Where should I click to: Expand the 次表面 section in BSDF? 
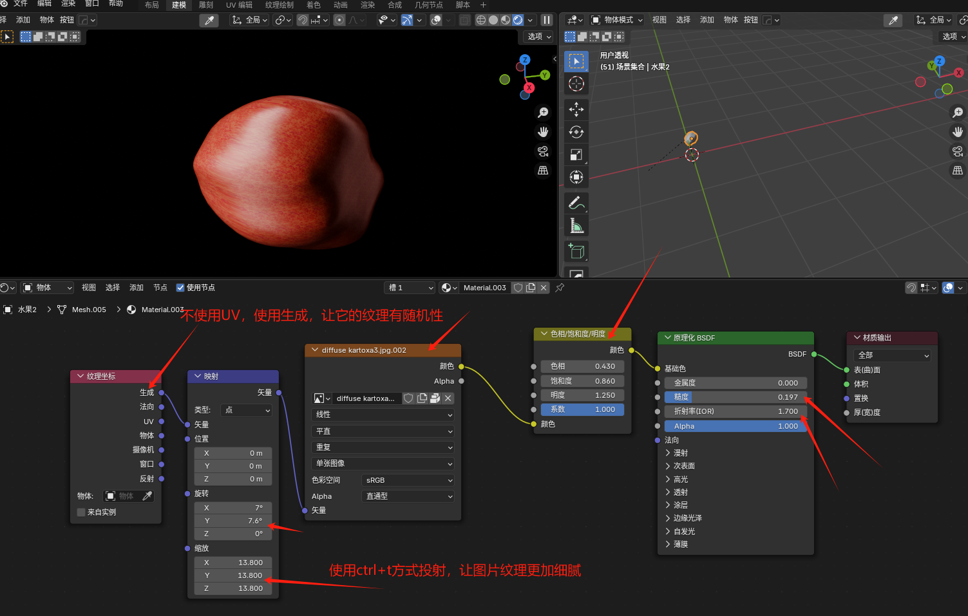(668, 466)
